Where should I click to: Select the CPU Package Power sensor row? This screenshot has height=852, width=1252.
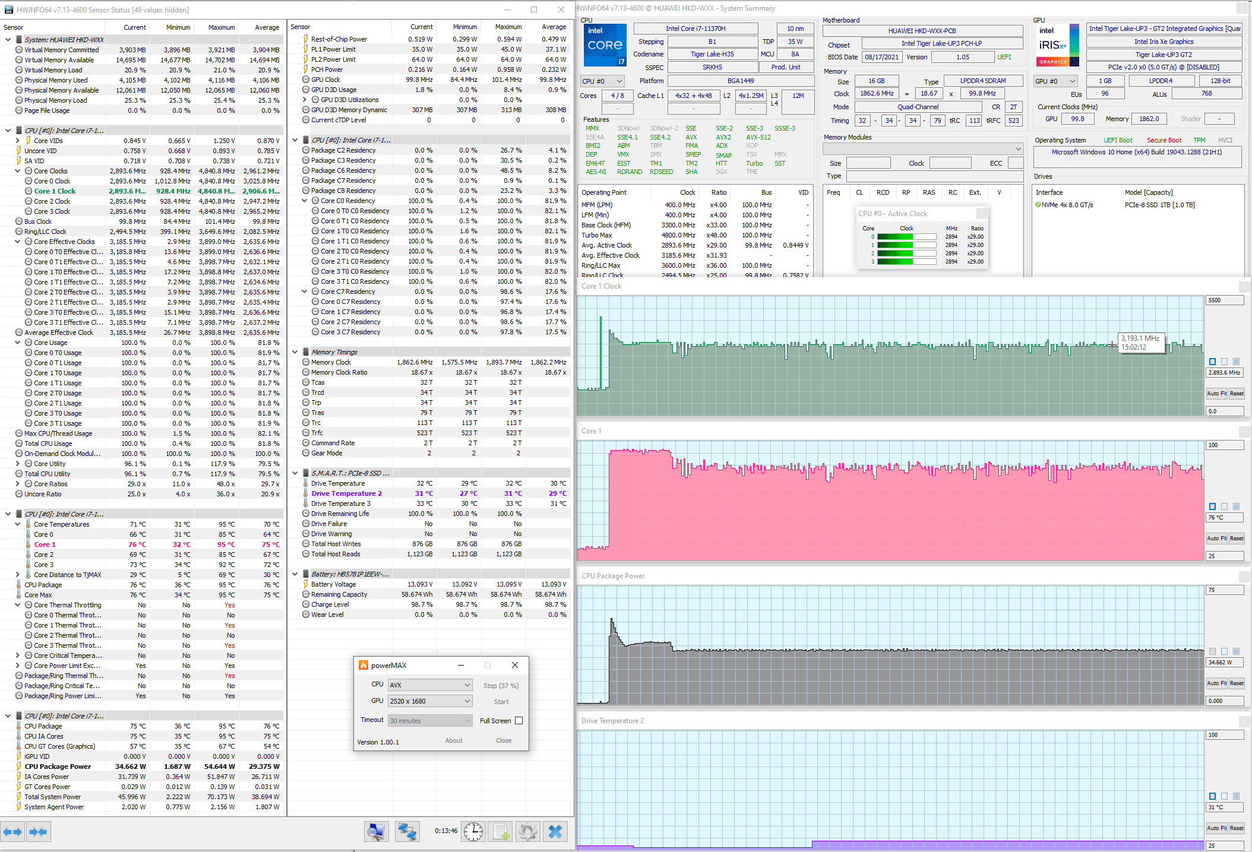[58, 767]
